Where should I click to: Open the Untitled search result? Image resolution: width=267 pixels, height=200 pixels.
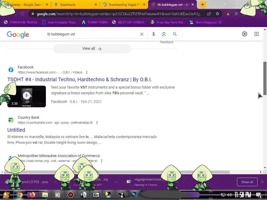(16, 130)
